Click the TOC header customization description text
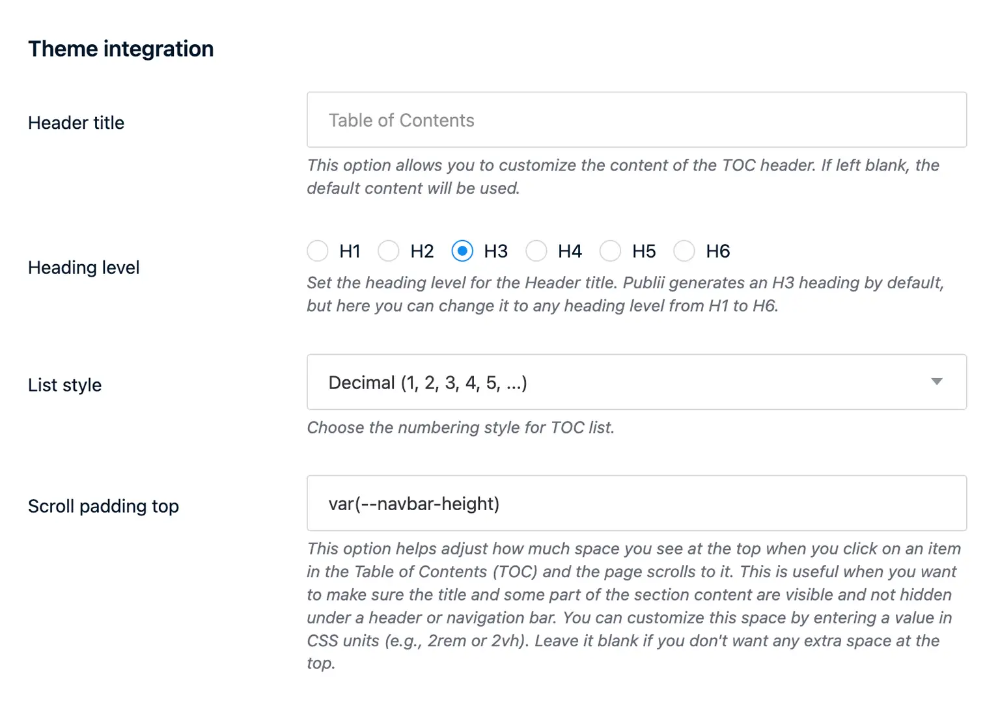1000x721 pixels. pyautogui.click(x=622, y=176)
